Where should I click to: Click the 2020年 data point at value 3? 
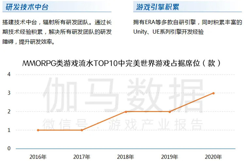tap(213, 93)
